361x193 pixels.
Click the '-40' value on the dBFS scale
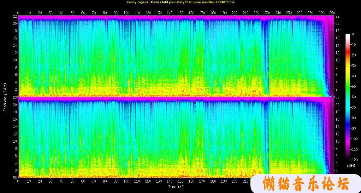pos(353,76)
